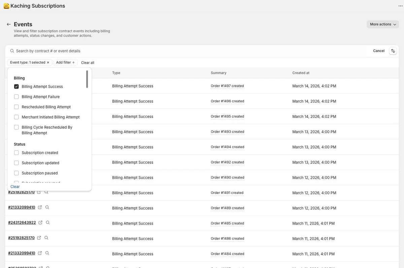The image size is (404, 268).
Task: Go back using the arrow beside Events
Action: click(x=9, y=24)
